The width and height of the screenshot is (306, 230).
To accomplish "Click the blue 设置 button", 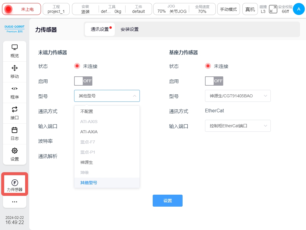I will click(167, 201).
